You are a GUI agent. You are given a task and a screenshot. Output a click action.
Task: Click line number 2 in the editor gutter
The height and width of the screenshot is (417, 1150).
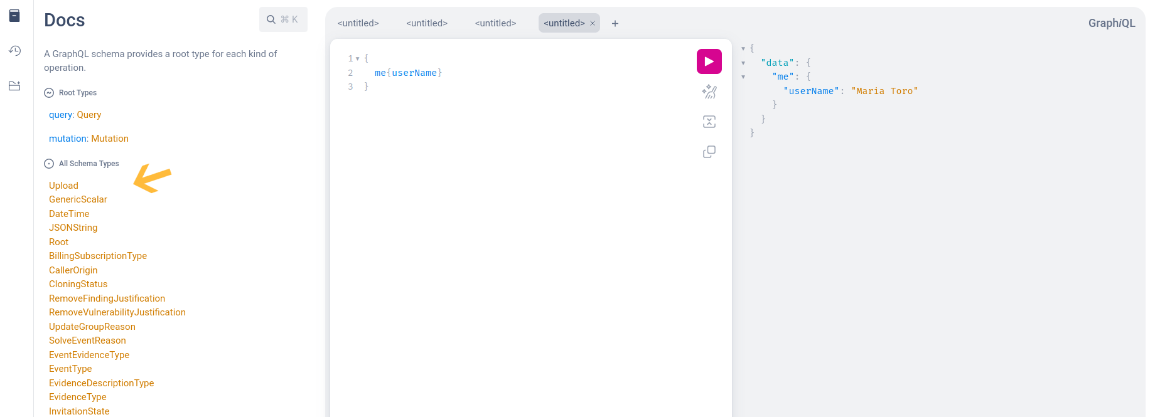tap(350, 73)
